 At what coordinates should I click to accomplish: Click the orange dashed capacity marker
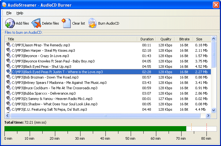pyautogui.click(x=191, y=127)
